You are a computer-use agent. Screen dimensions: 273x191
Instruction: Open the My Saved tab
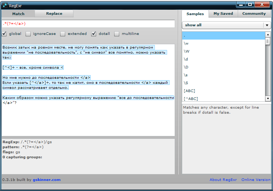tap(223, 14)
